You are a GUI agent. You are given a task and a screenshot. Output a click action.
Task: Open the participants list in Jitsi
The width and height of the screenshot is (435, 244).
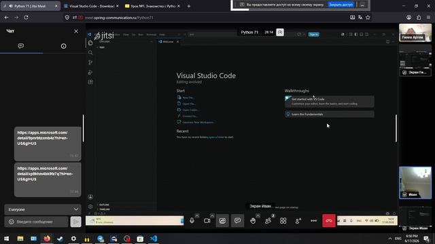[x=268, y=221]
